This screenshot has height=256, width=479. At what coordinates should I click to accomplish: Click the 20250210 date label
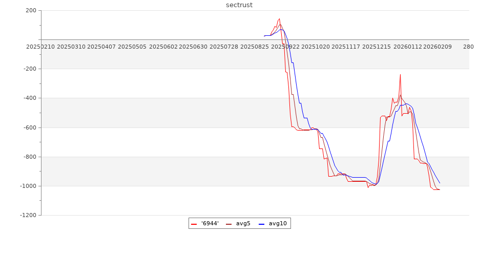[40, 47]
